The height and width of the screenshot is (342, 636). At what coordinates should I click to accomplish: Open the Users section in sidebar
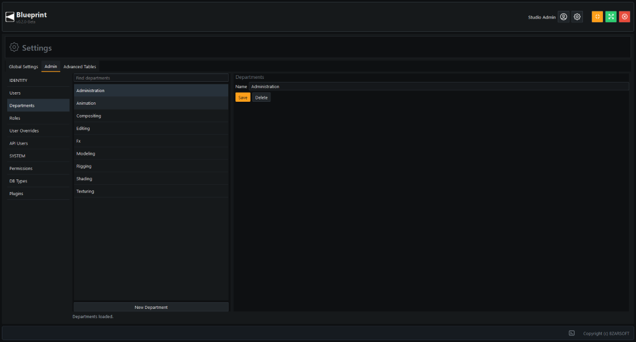tap(38, 93)
